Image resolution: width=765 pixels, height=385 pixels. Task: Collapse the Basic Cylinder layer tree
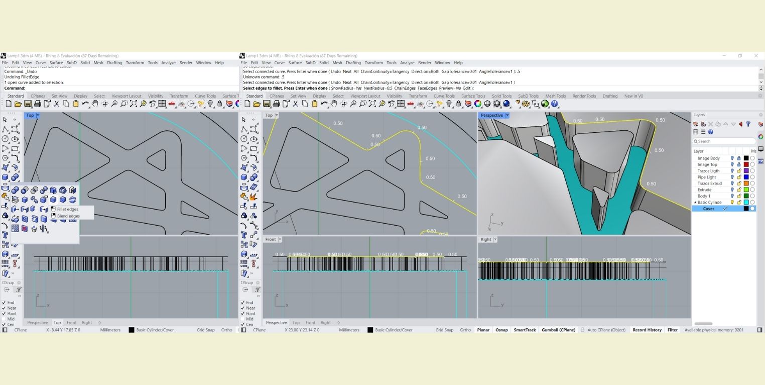click(695, 203)
